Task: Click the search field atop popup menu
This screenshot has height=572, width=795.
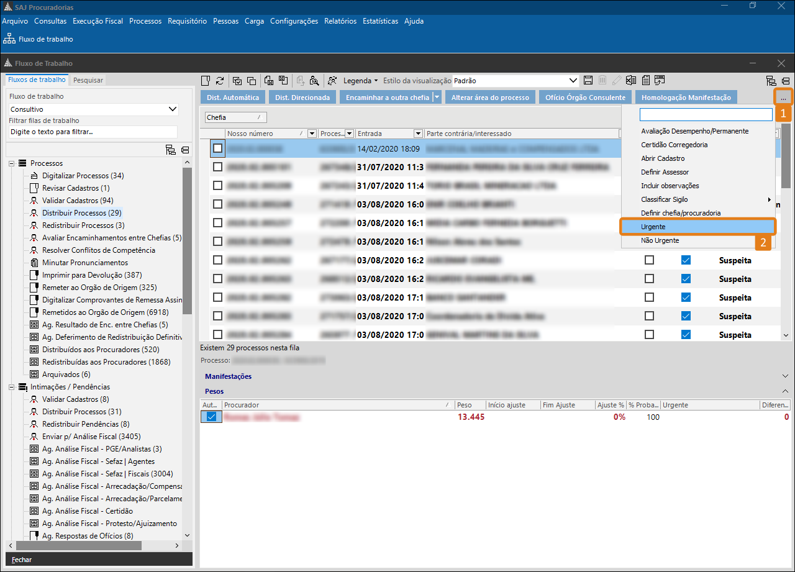Action: tap(706, 115)
